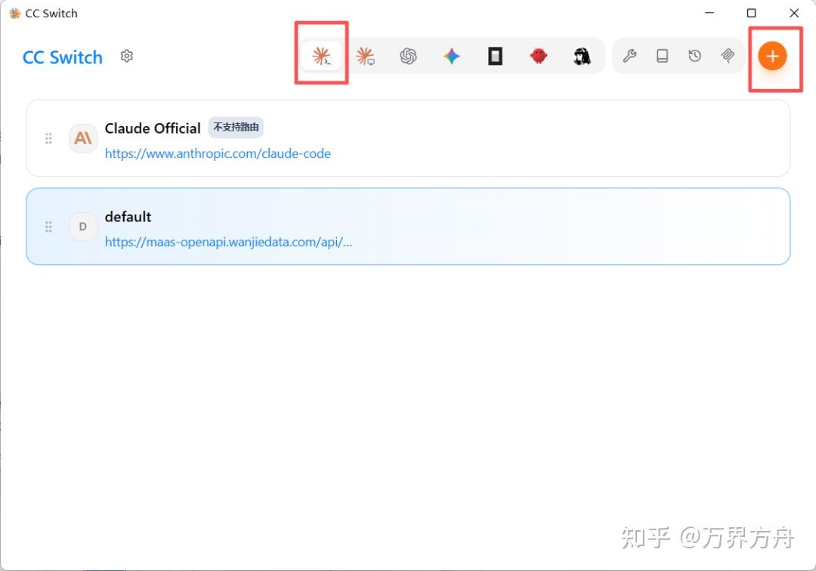Click the D avatar of default provider
The height and width of the screenshot is (571, 816).
pos(83,227)
